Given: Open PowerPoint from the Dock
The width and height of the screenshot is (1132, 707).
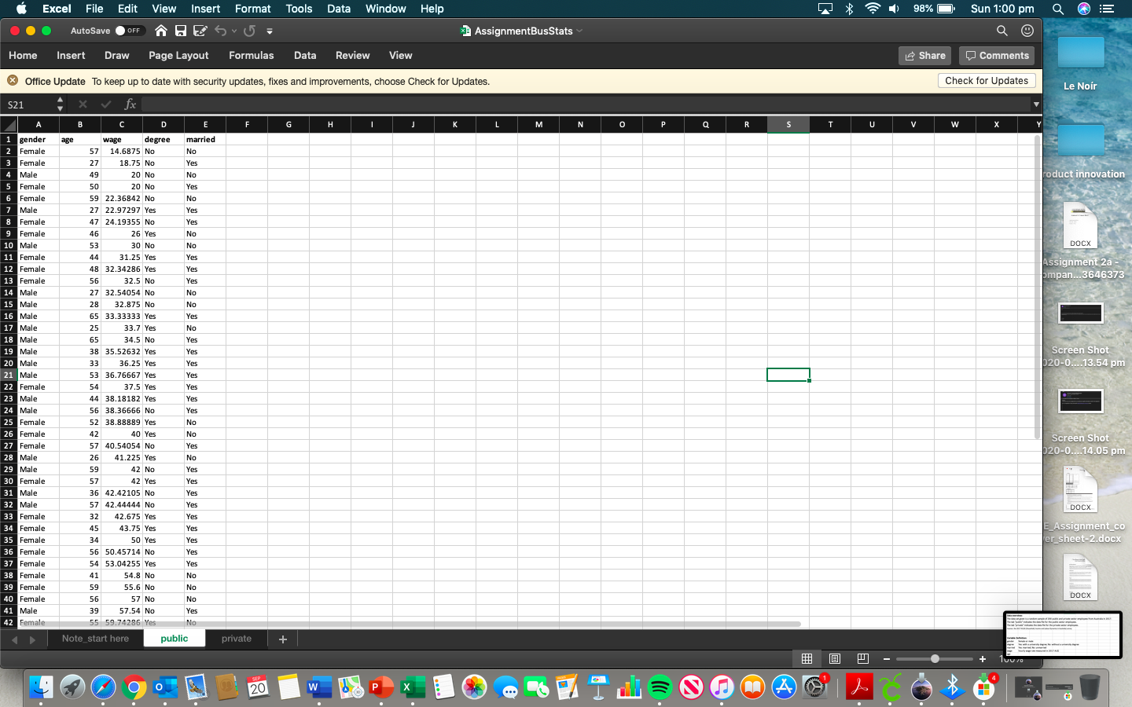Looking at the screenshot, I should pyautogui.click(x=380, y=687).
